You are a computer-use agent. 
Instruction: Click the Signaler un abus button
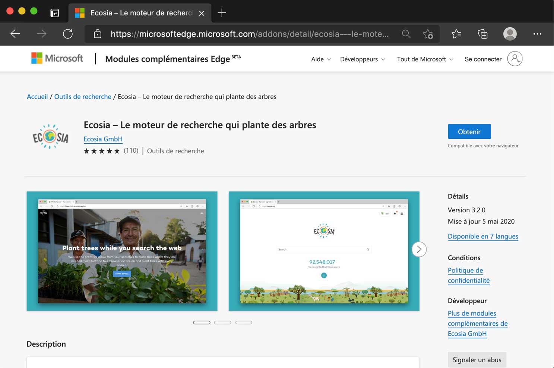[x=477, y=360]
